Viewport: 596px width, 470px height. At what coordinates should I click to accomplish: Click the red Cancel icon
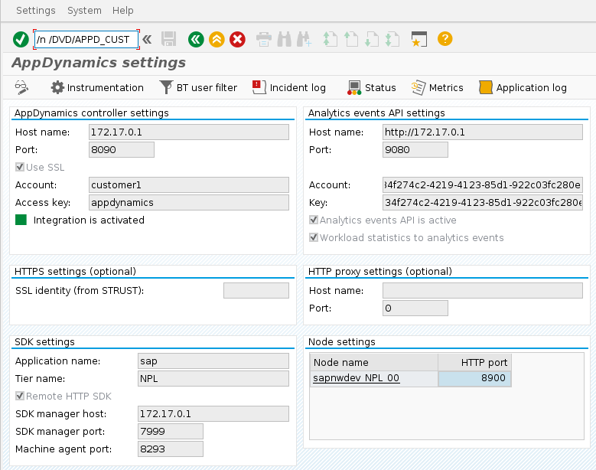(x=238, y=39)
